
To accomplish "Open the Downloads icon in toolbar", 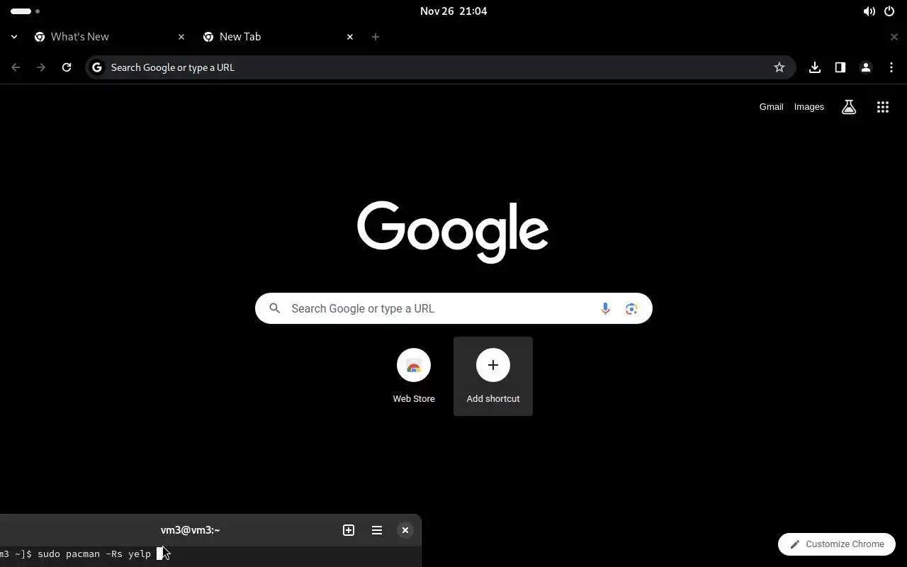I will (x=815, y=67).
